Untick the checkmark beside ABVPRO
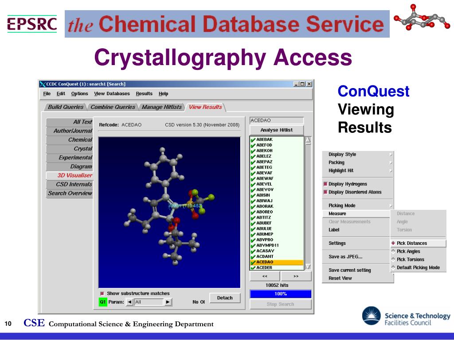This screenshot has height=340, width=454. pyautogui.click(x=253, y=240)
